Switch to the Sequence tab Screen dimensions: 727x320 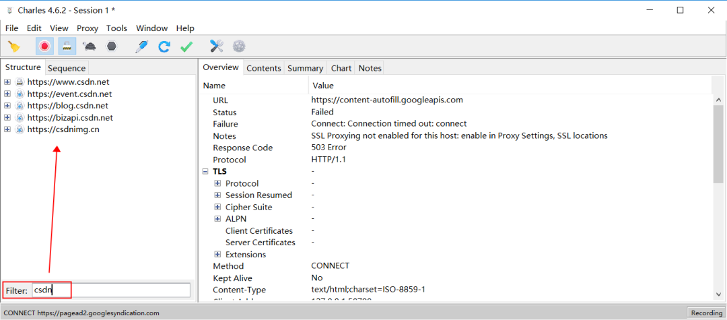point(67,68)
